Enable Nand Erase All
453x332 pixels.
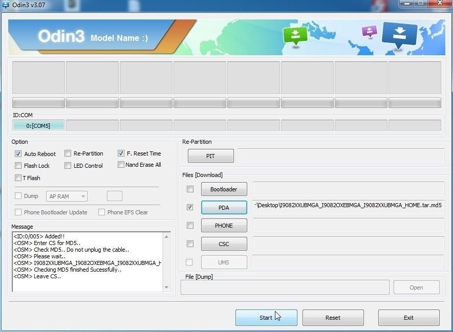tap(121, 165)
